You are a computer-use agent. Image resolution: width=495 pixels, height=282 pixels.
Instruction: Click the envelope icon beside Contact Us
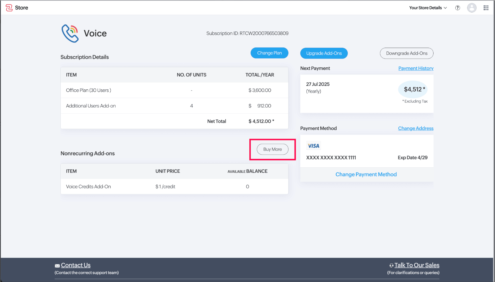pos(57,266)
